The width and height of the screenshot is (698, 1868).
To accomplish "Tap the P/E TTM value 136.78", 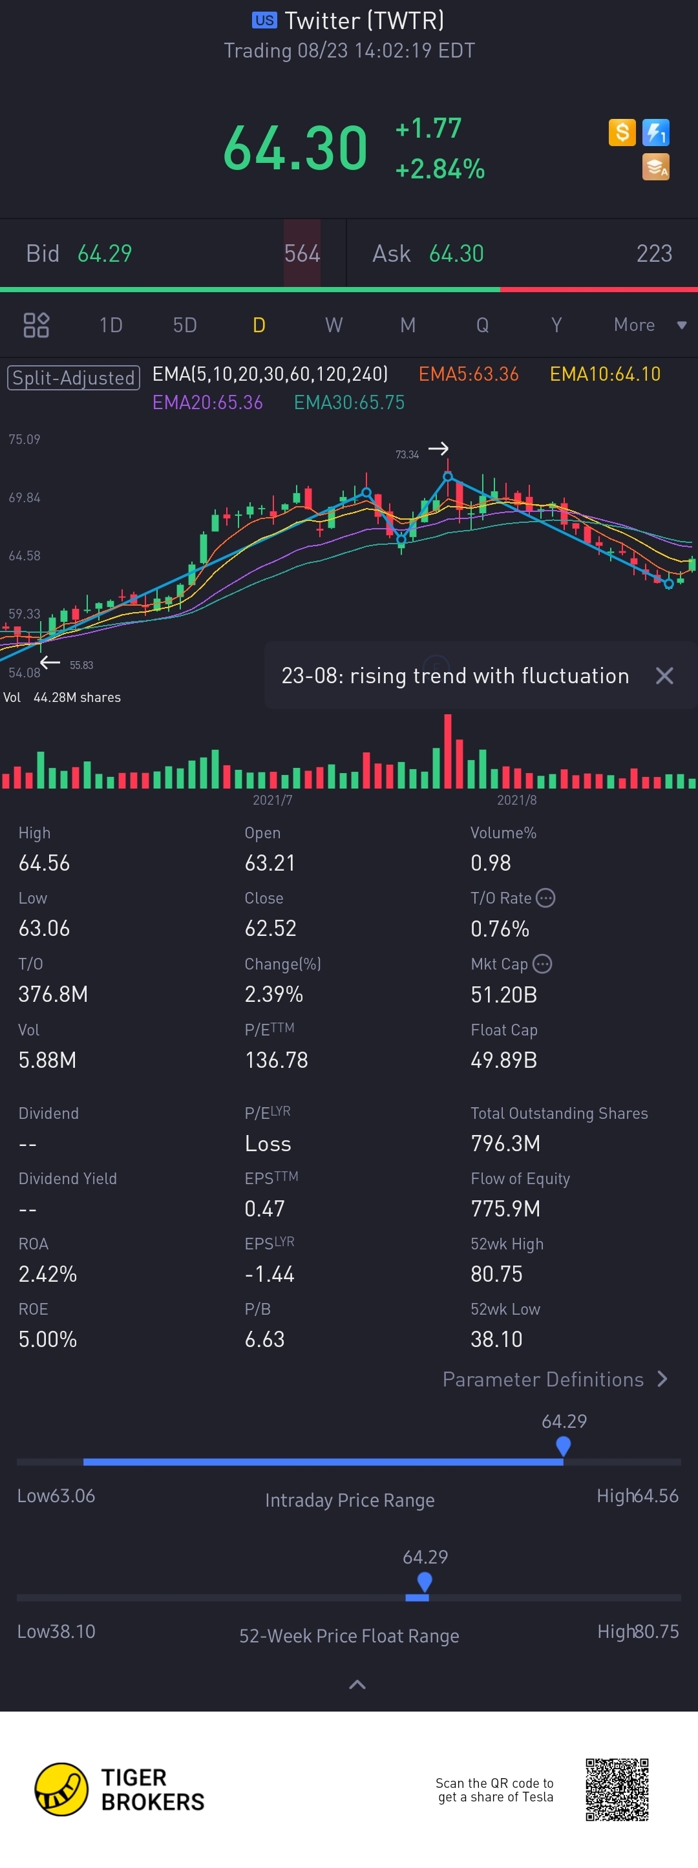I will pos(276,1060).
